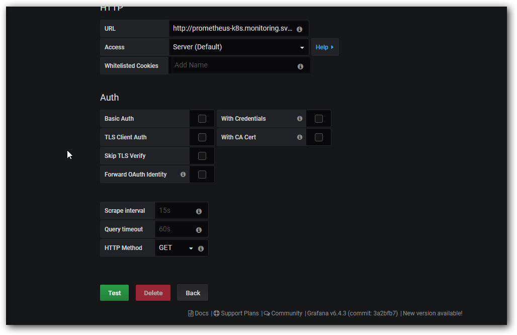Open the HTTP Method GET dropdown
517x335 pixels.
[x=176, y=248]
